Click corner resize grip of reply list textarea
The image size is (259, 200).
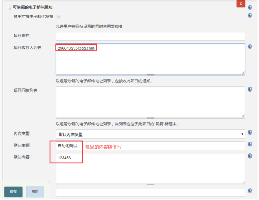coord(243,116)
